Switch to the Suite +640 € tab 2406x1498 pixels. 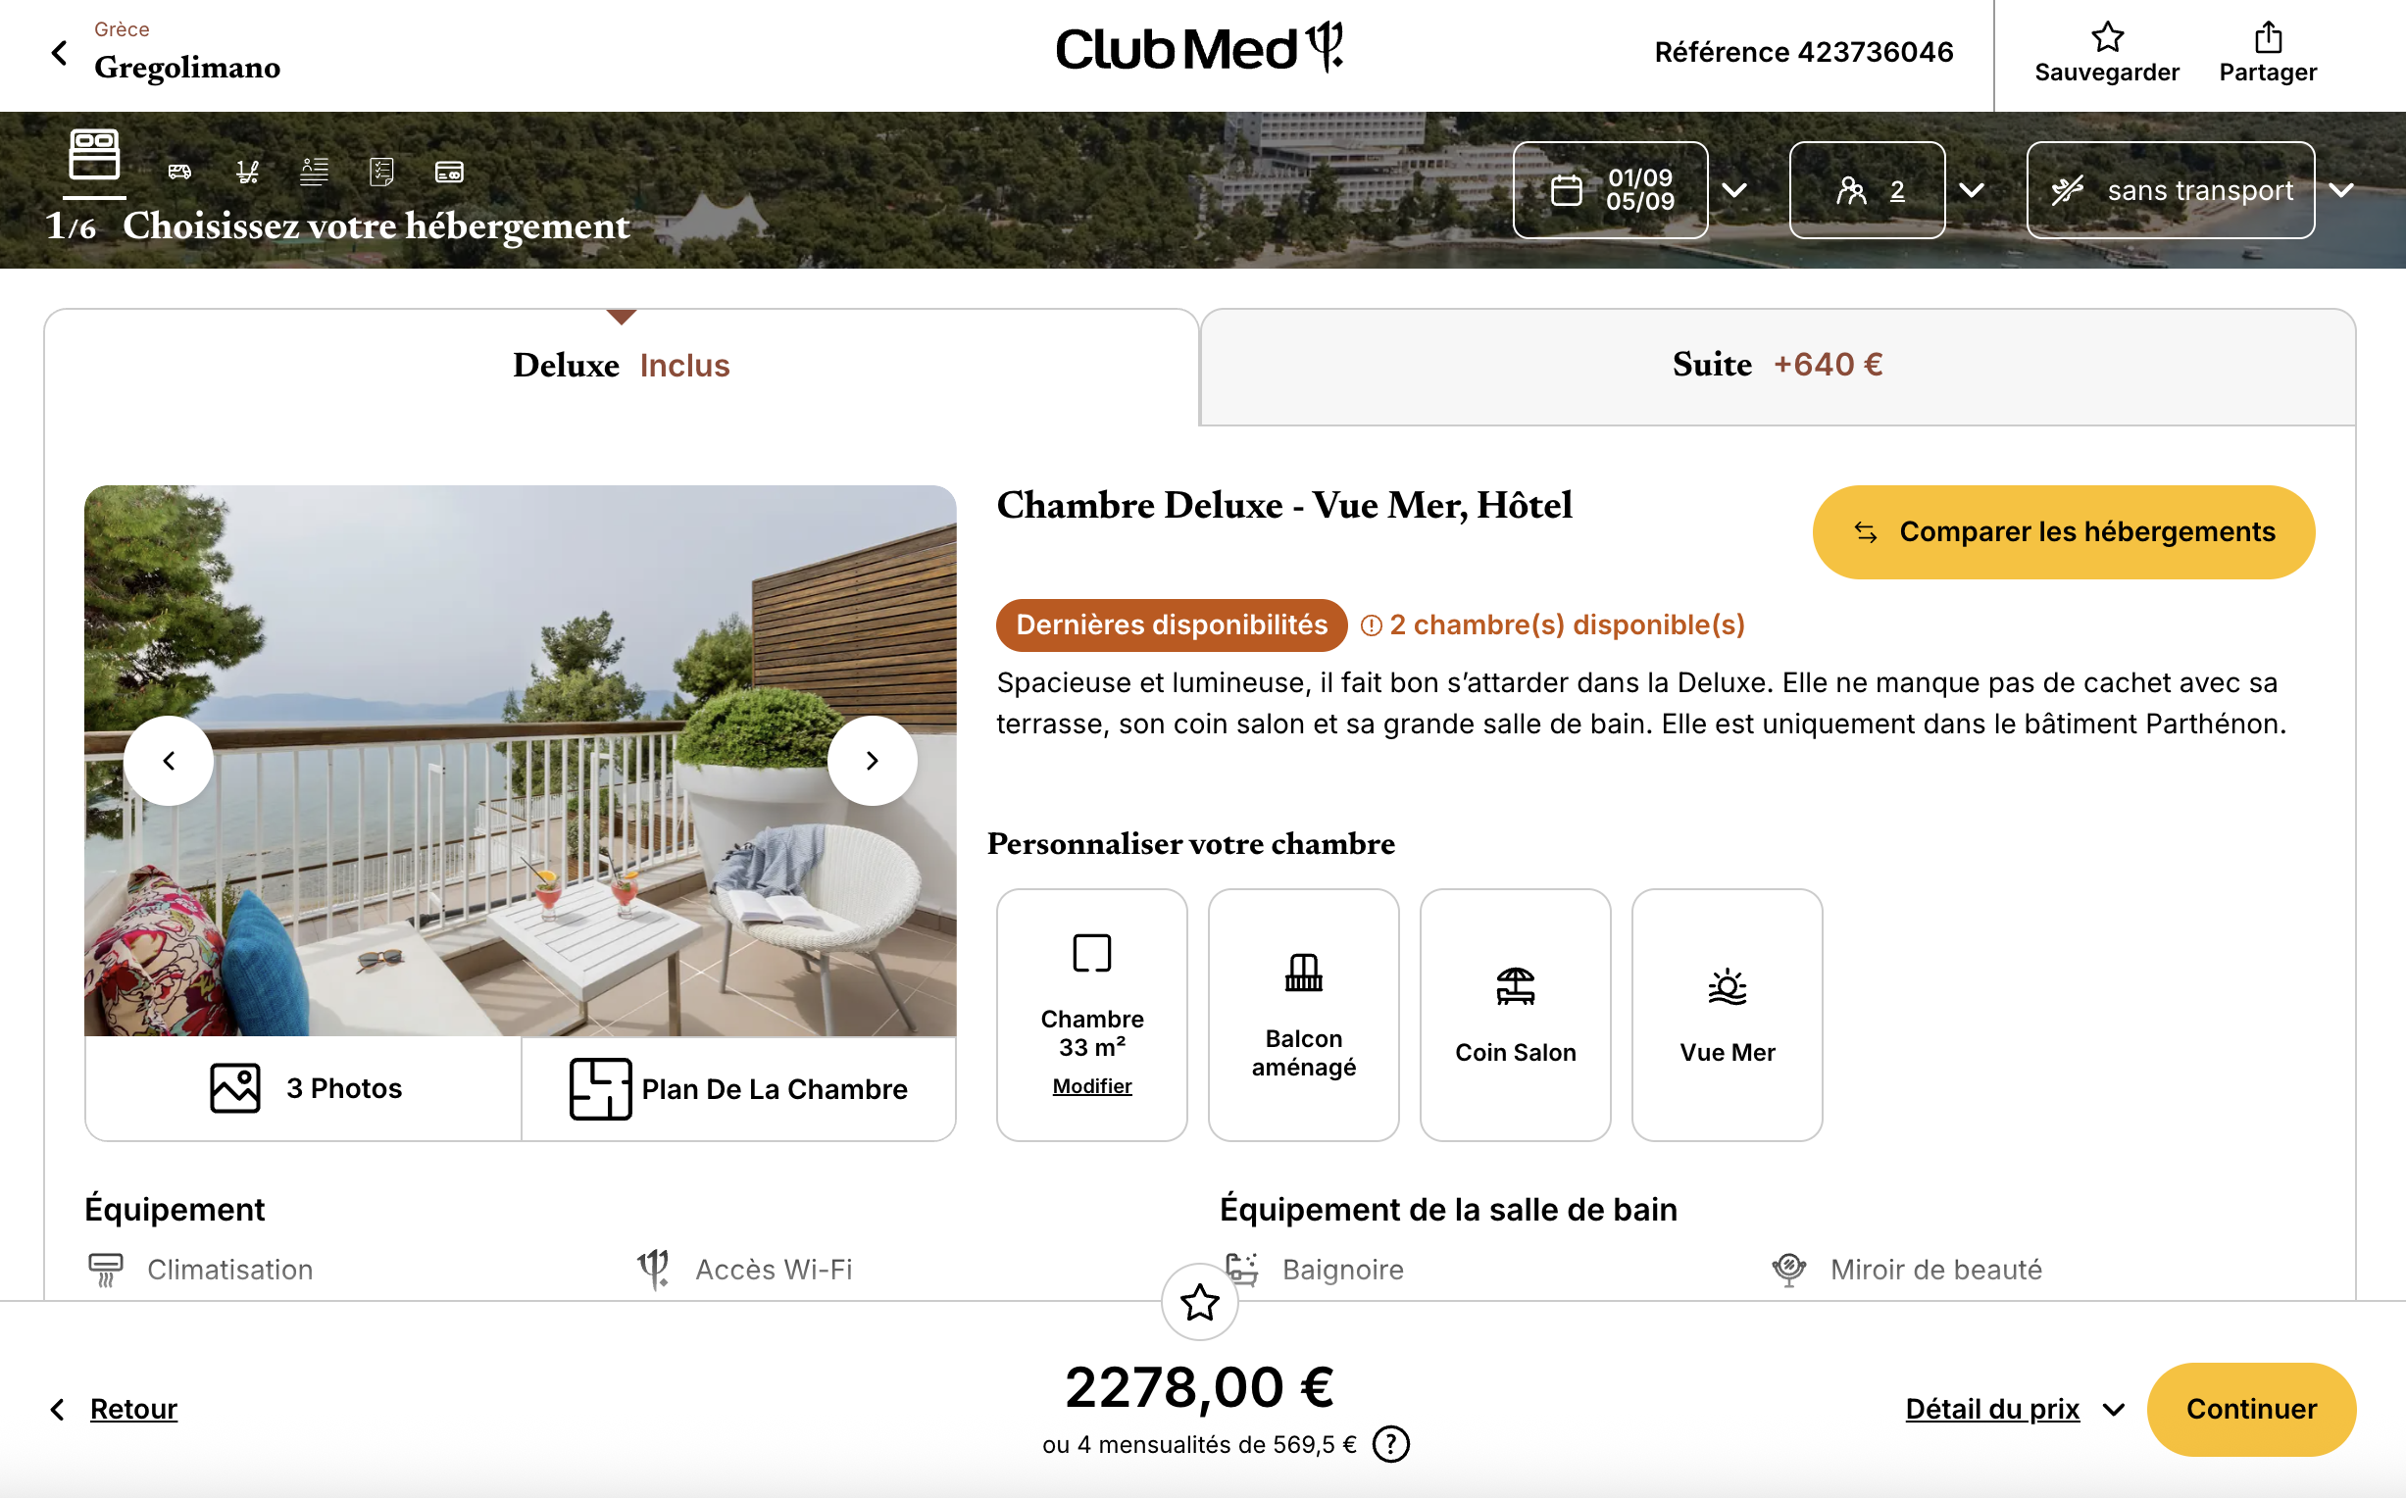point(1777,365)
